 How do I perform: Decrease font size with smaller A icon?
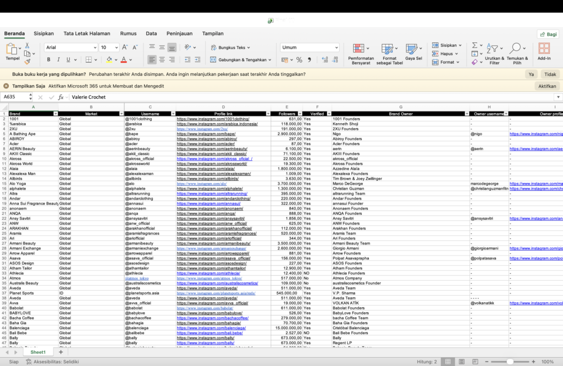[135, 47]
